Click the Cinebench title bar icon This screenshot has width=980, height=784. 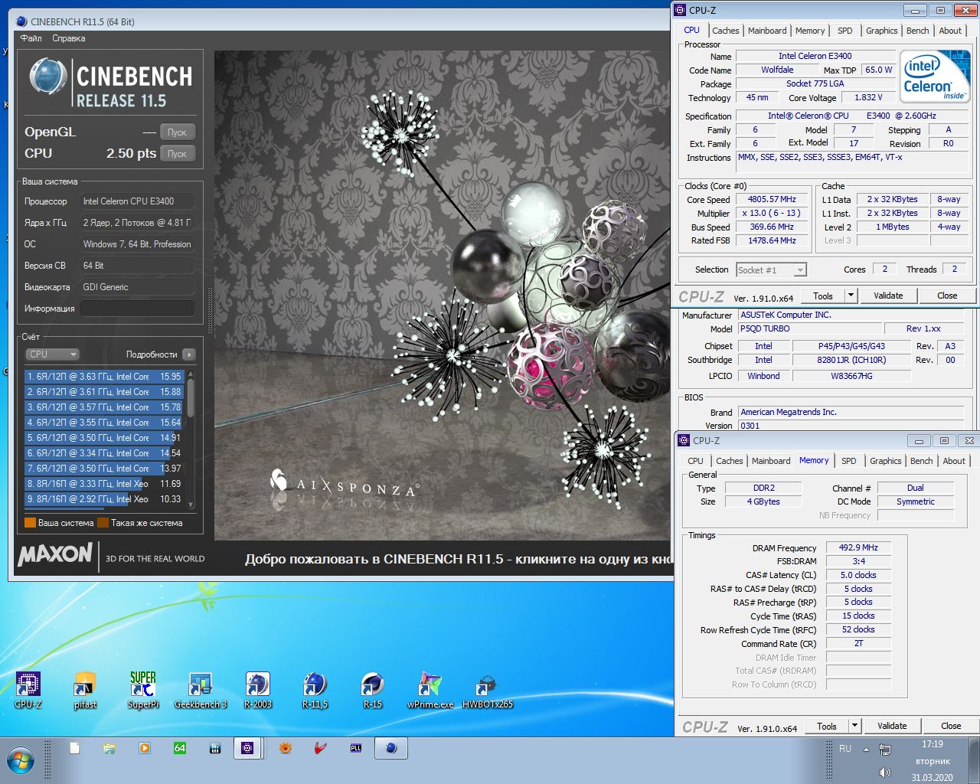[x=21, y=21]
